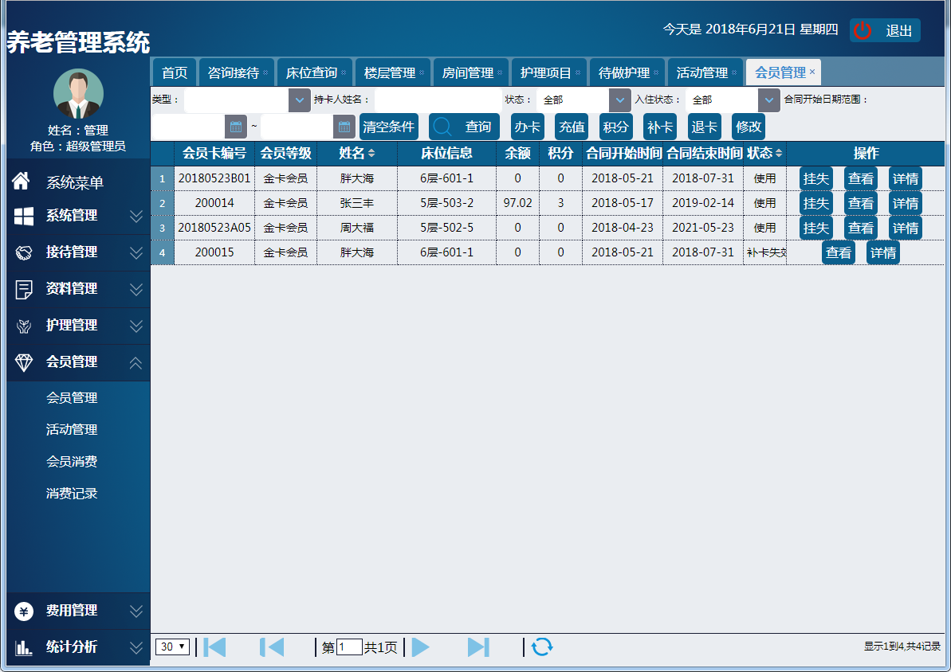
Task: Open the 状态 filter dropdown
Action: (619, 100)
